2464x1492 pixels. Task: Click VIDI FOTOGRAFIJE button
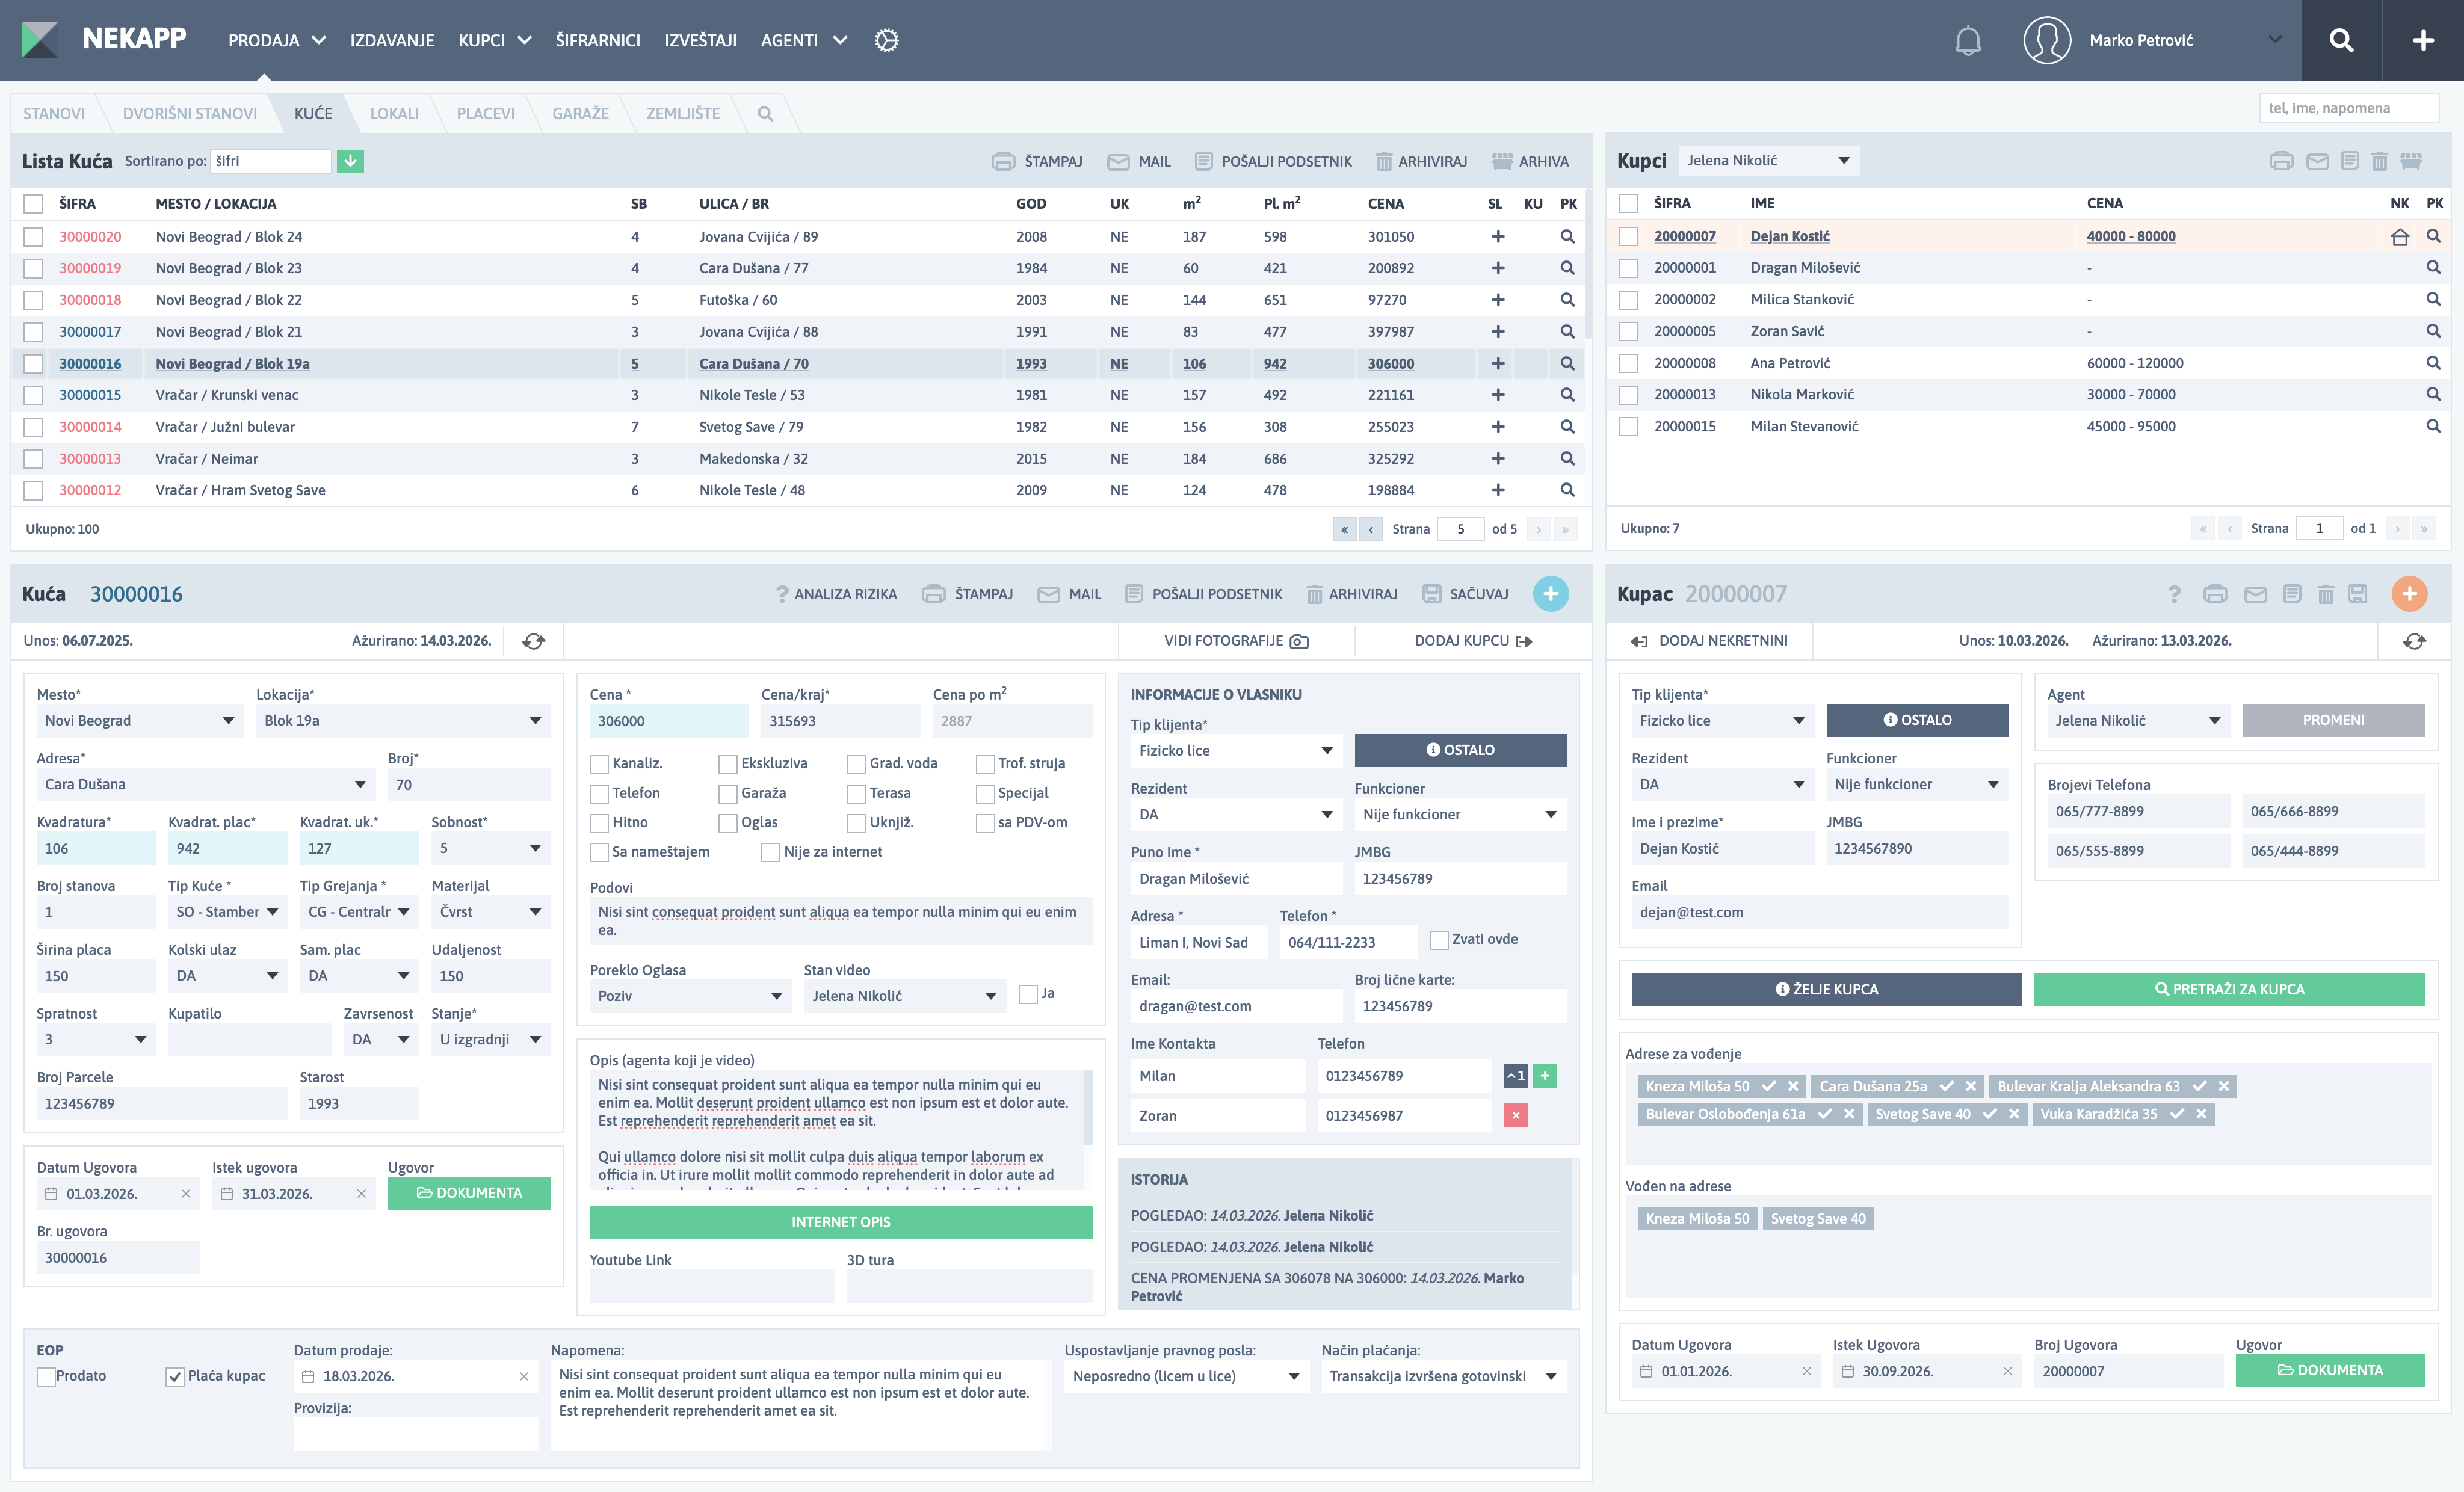(x=1236, y=641)
